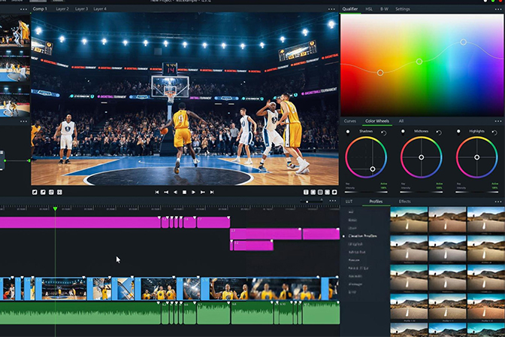This screenshot has height=337, width=505.
Task: Select the Color Wheels tab
Action: 377,121
